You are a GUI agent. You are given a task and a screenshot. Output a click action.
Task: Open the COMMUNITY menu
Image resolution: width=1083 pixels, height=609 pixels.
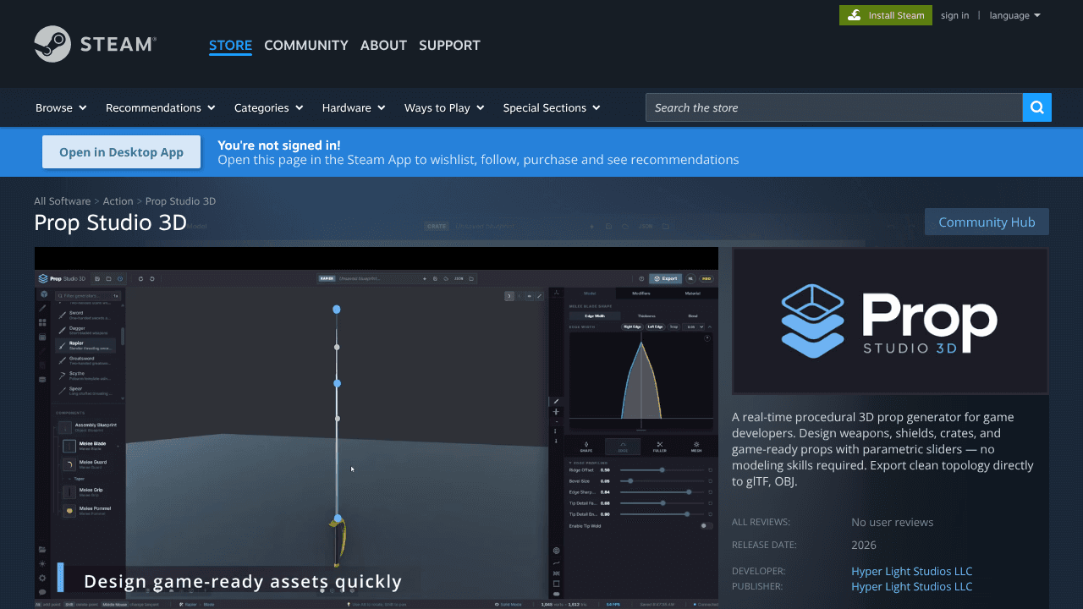tap(306, 45)
